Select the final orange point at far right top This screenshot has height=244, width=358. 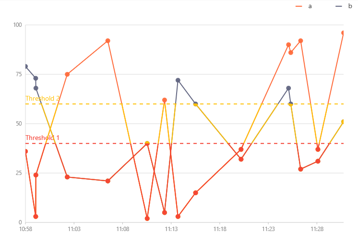click(343, 33)
